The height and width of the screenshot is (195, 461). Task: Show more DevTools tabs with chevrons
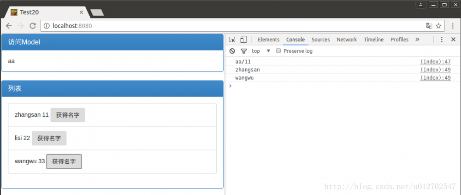(x=417, y=39)
